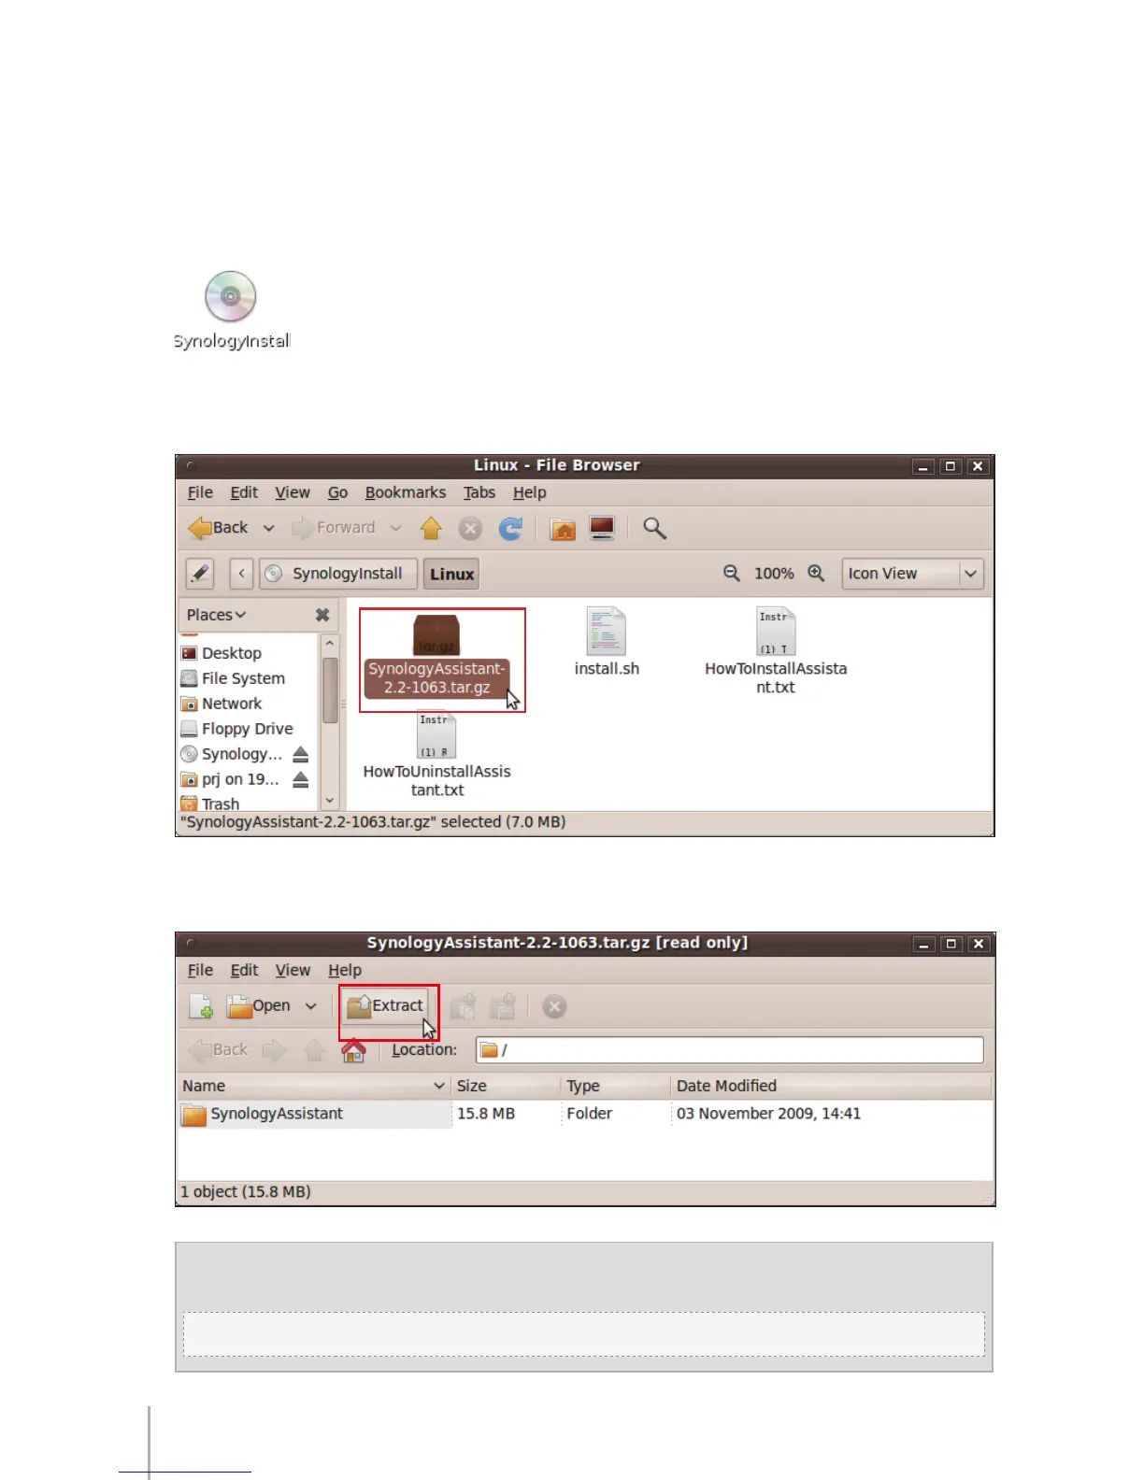
Task: Click Add files to archive icon
Action: click(x=464, y=1006)
